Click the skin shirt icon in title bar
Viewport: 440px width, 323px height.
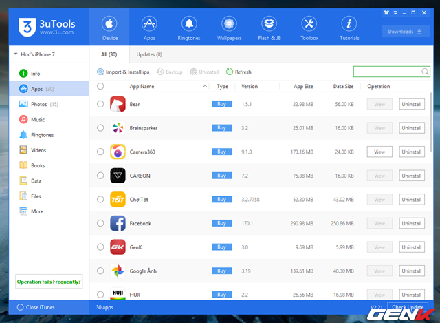pos(386,12)
